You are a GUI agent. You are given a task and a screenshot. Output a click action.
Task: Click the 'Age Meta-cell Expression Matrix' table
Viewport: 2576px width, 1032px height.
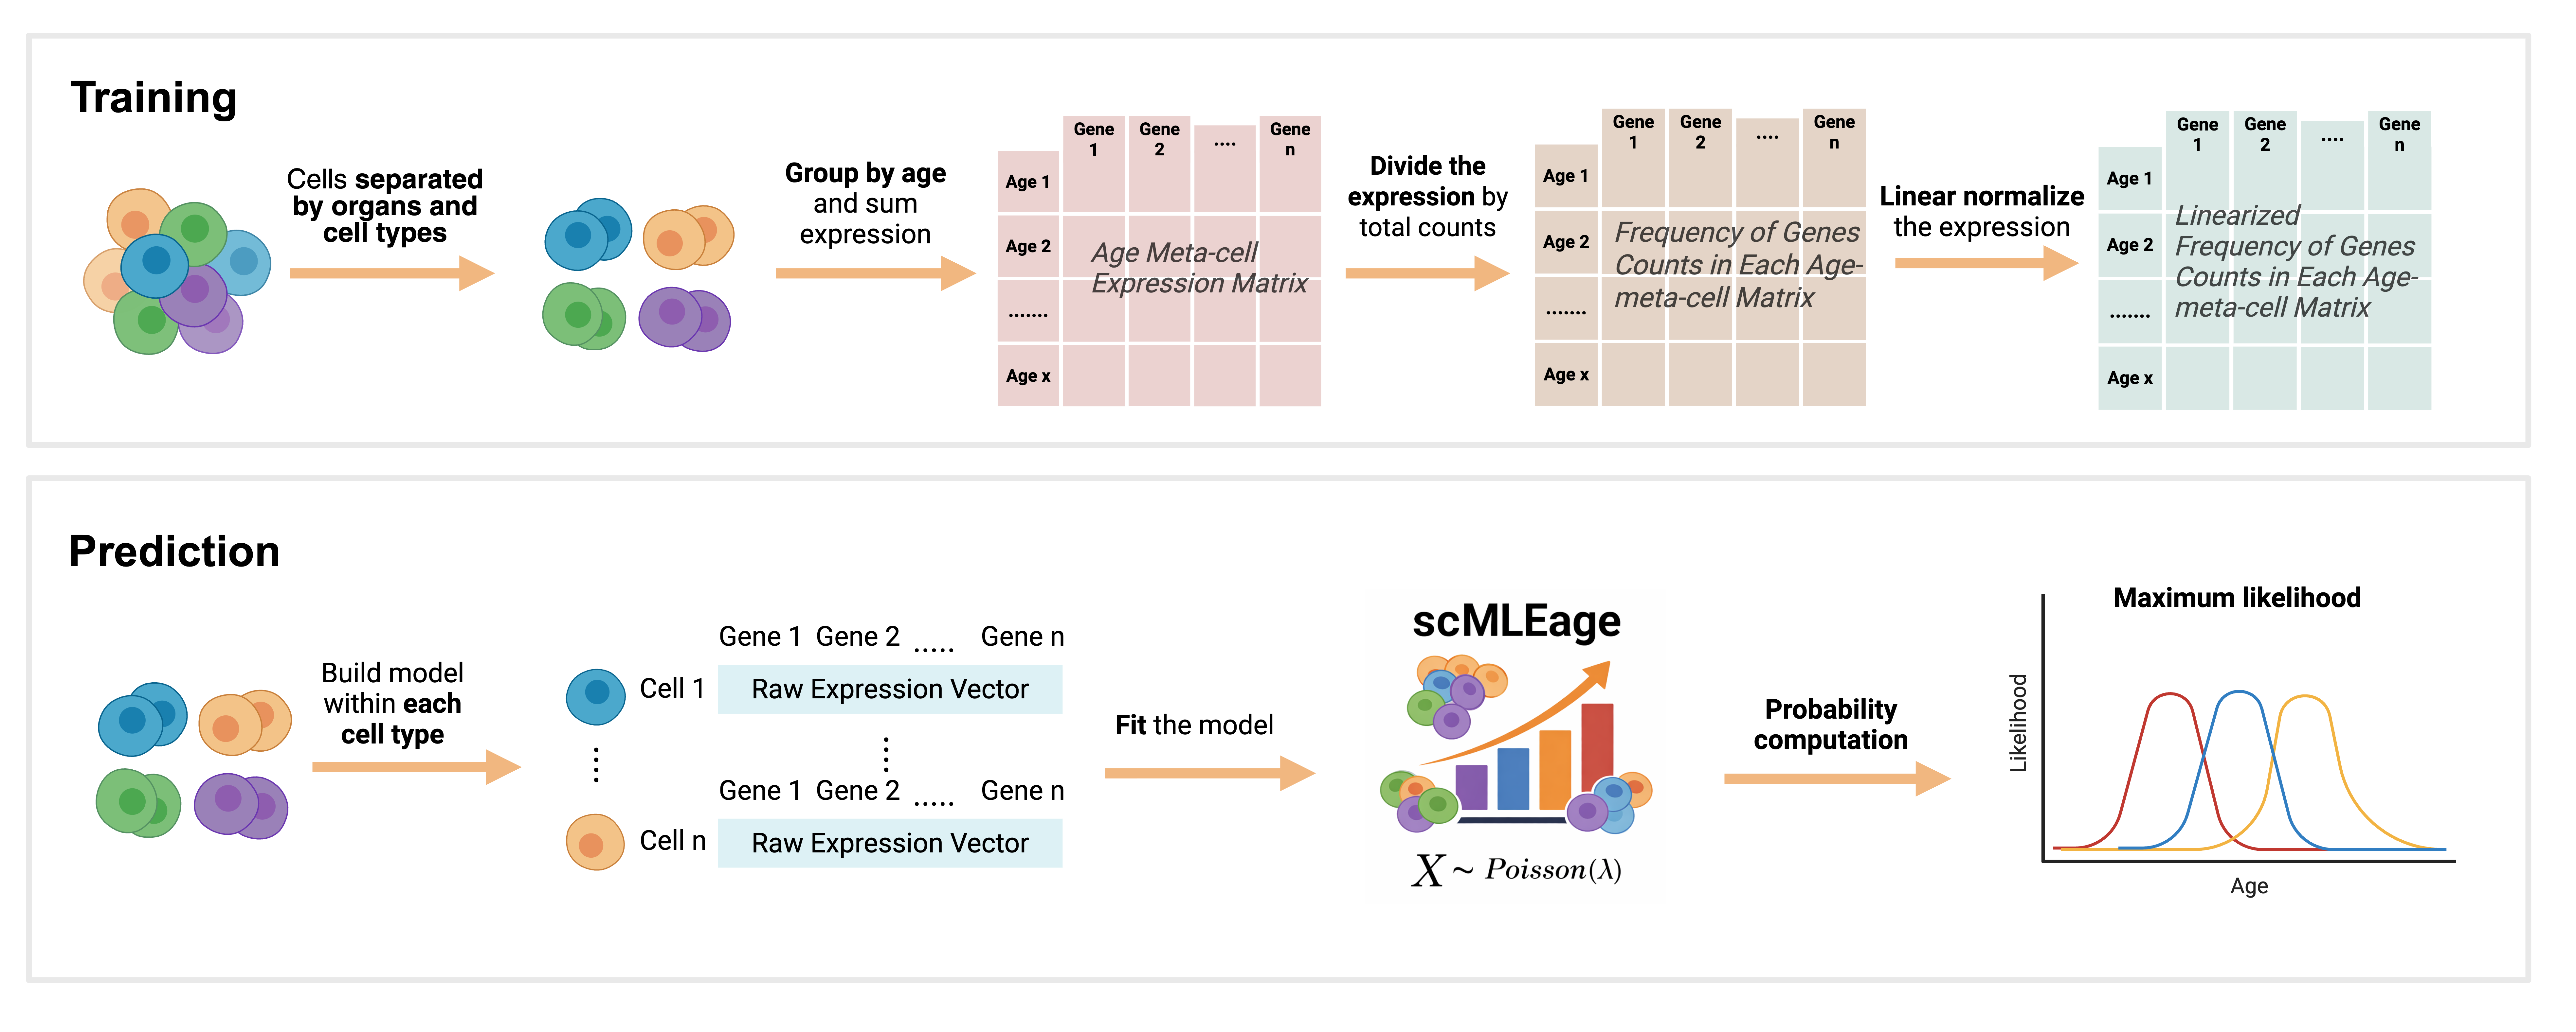click(x=1160, y=265)
